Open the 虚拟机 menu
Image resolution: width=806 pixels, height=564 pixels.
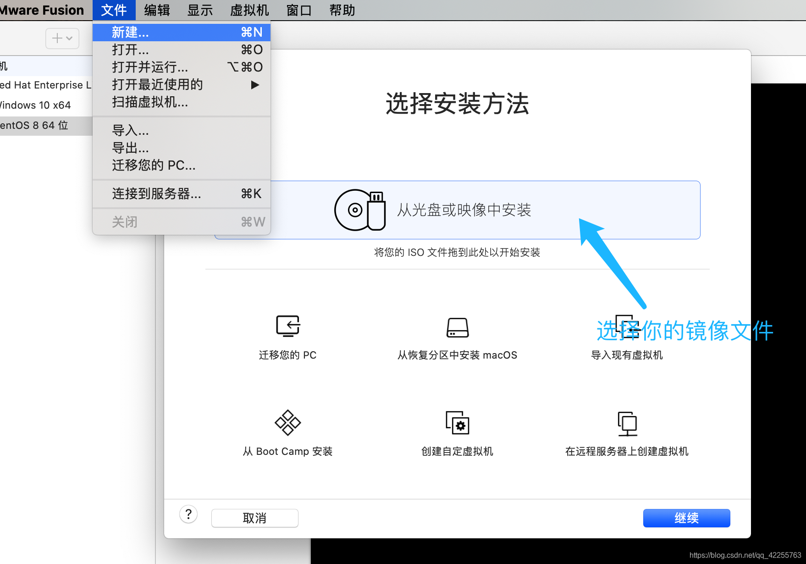point(249,10)
